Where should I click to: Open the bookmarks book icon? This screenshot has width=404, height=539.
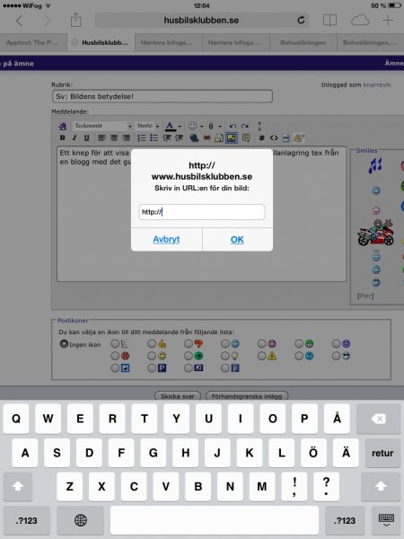(x=329, y=21)
